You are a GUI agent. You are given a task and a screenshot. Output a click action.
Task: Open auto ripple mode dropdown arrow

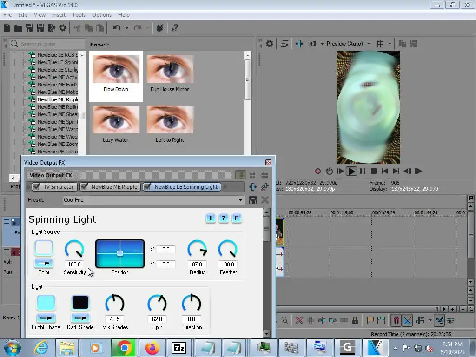pos(430,321)
